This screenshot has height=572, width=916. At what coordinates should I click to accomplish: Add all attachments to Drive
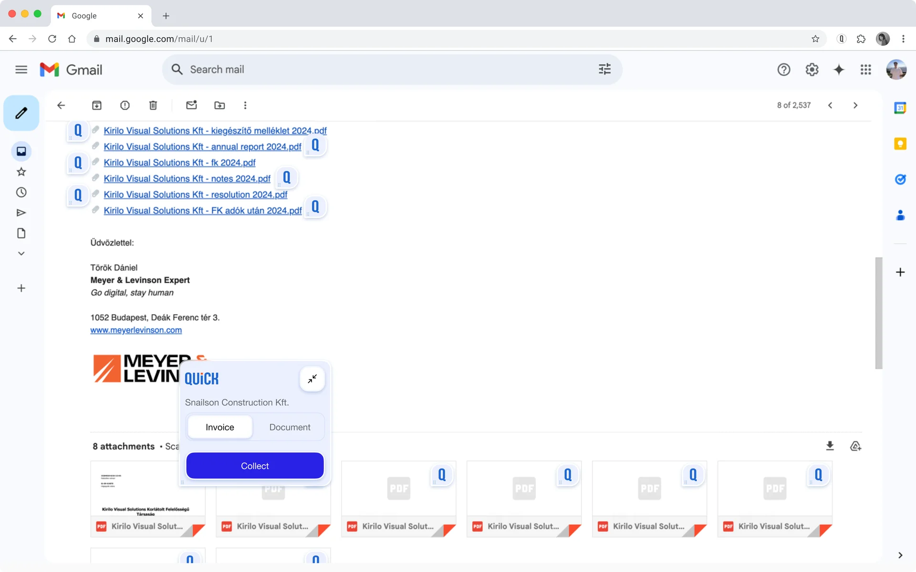click(x=855, y=446)
